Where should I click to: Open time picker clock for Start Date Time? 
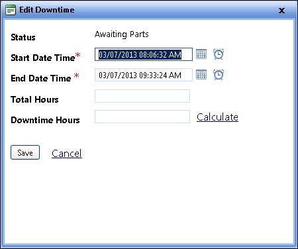click(x=219, y=54)
